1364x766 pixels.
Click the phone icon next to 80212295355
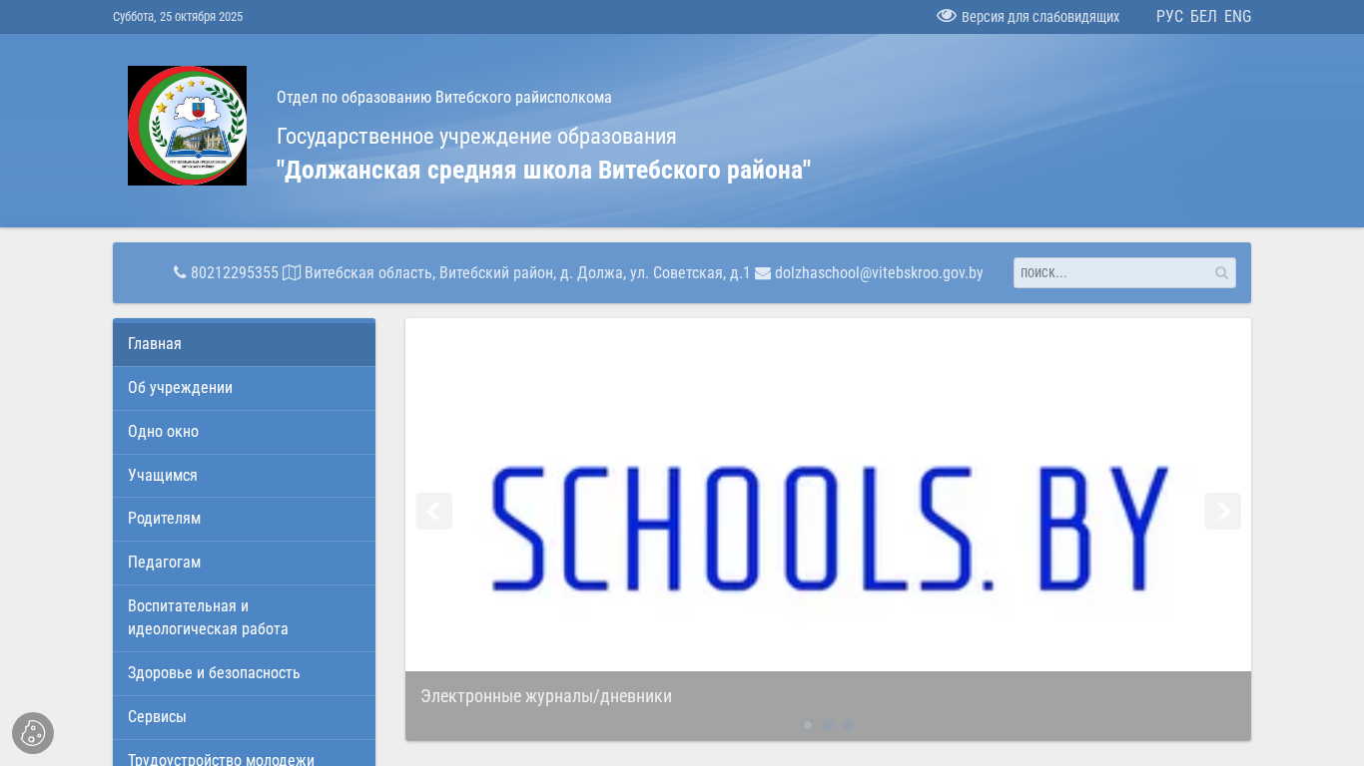tap(180, 272)
